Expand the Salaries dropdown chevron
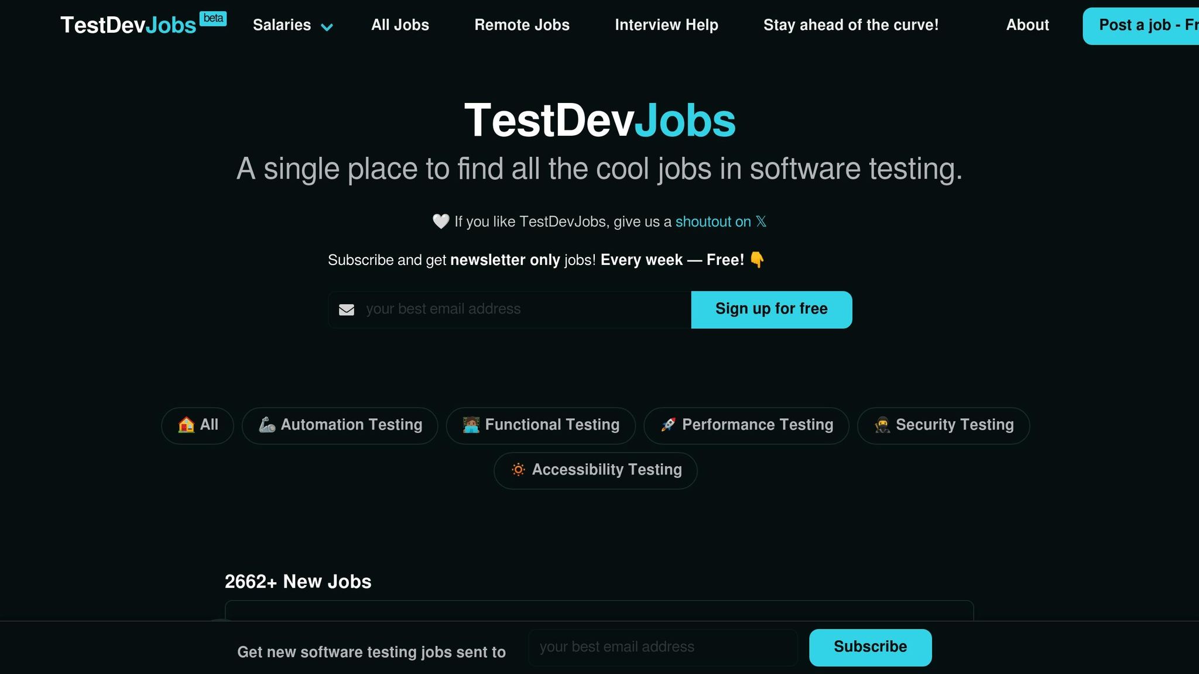This screenshot has height=674, width=1199. (x=327, y=26)
